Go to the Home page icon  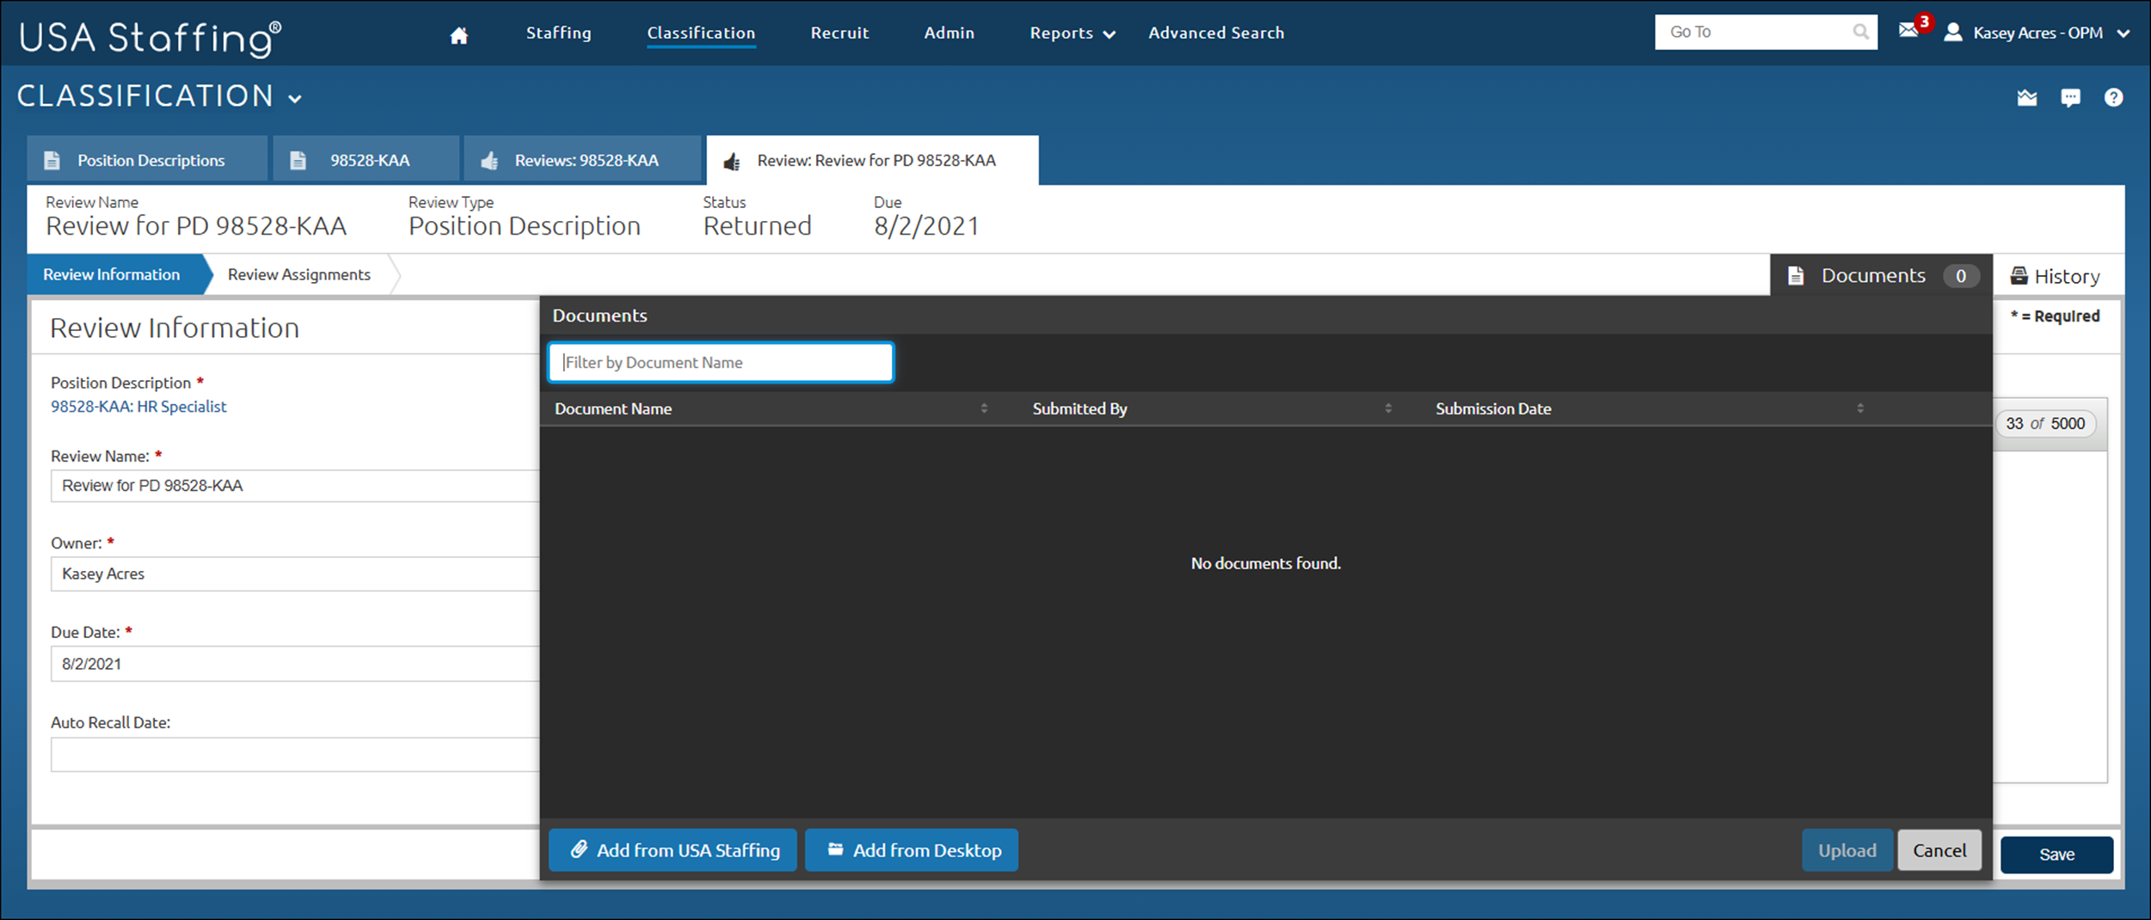click(459, 35)
